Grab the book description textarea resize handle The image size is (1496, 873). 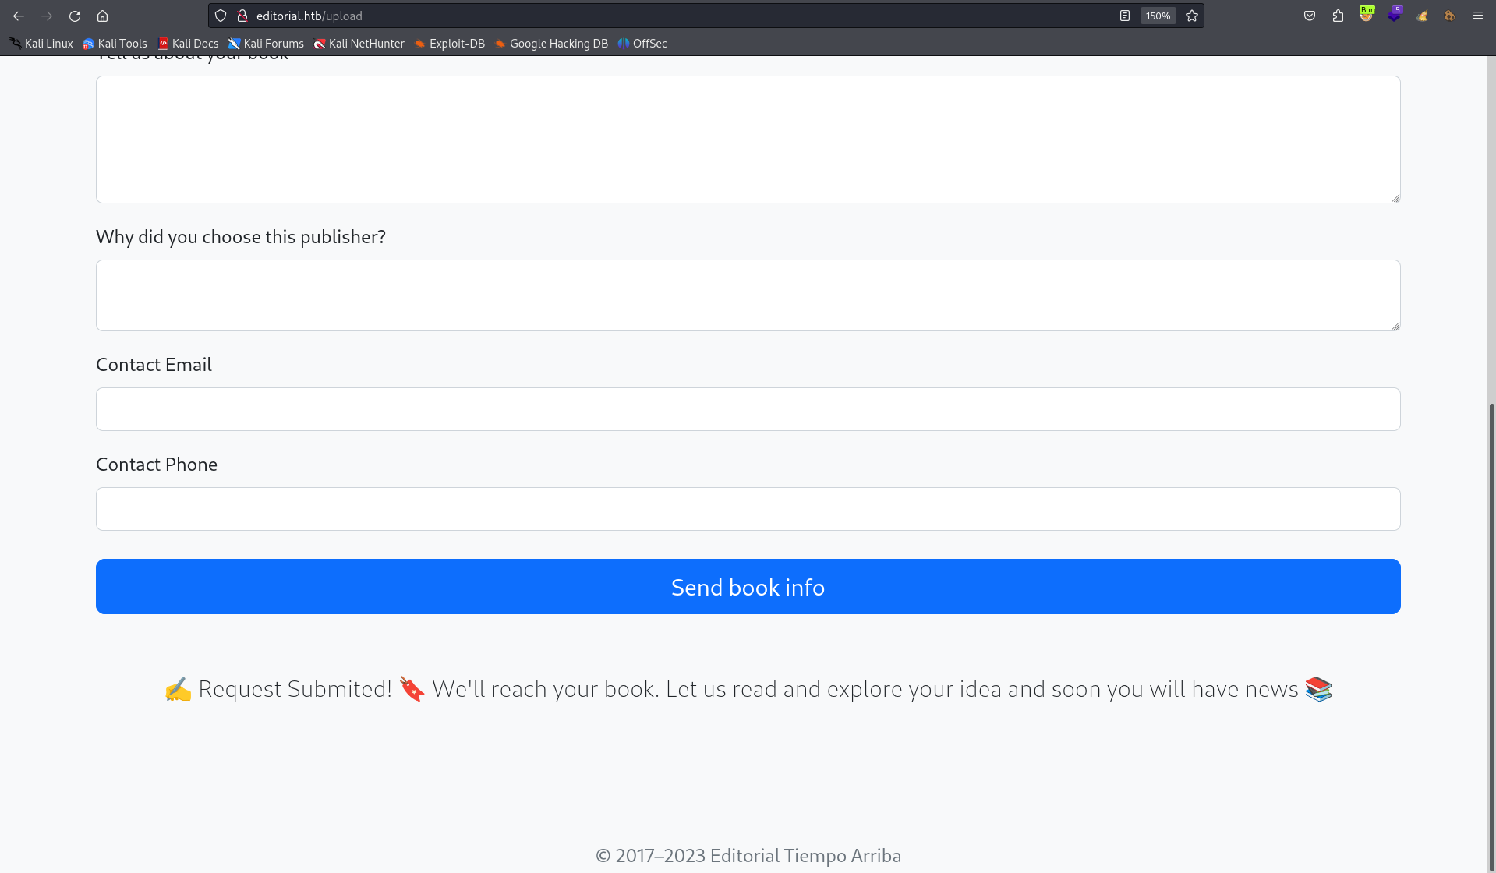[1395, 198]
